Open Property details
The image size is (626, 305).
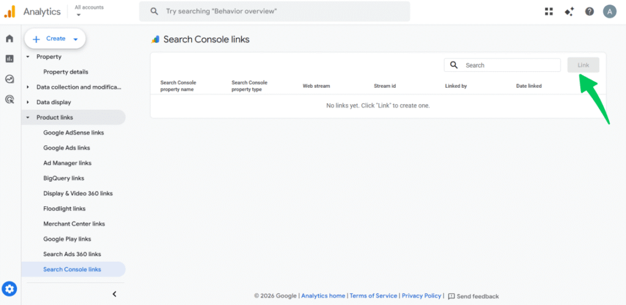coord(66,72)
